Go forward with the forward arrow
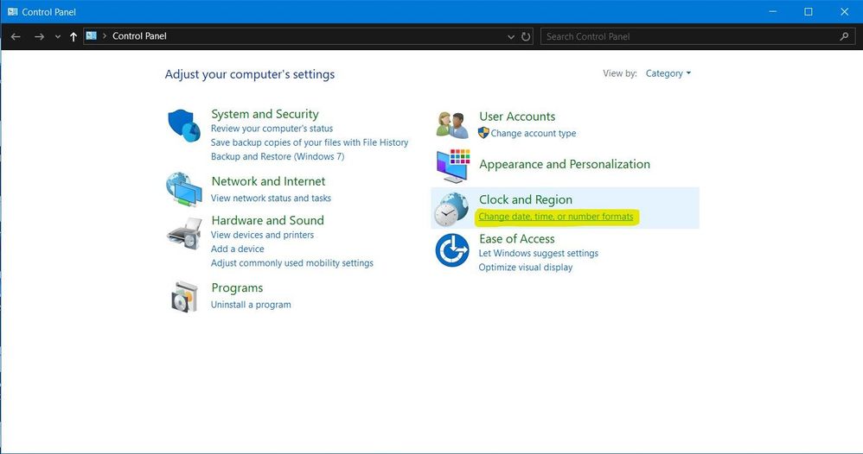This screenshot has height=454, width=863. point(39,36)
